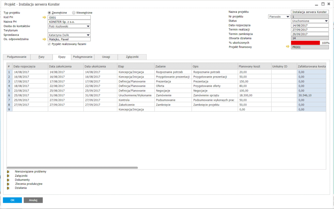The image size is (334, 209).
Task: Select the Zewnętrzne project type radio
Action: coord(50,13)
